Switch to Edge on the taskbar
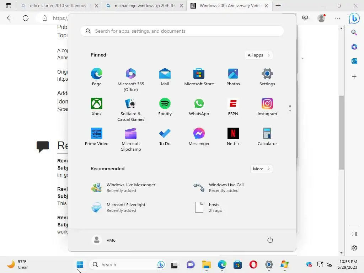Screen dimensions: 364x273 point(222,264)
